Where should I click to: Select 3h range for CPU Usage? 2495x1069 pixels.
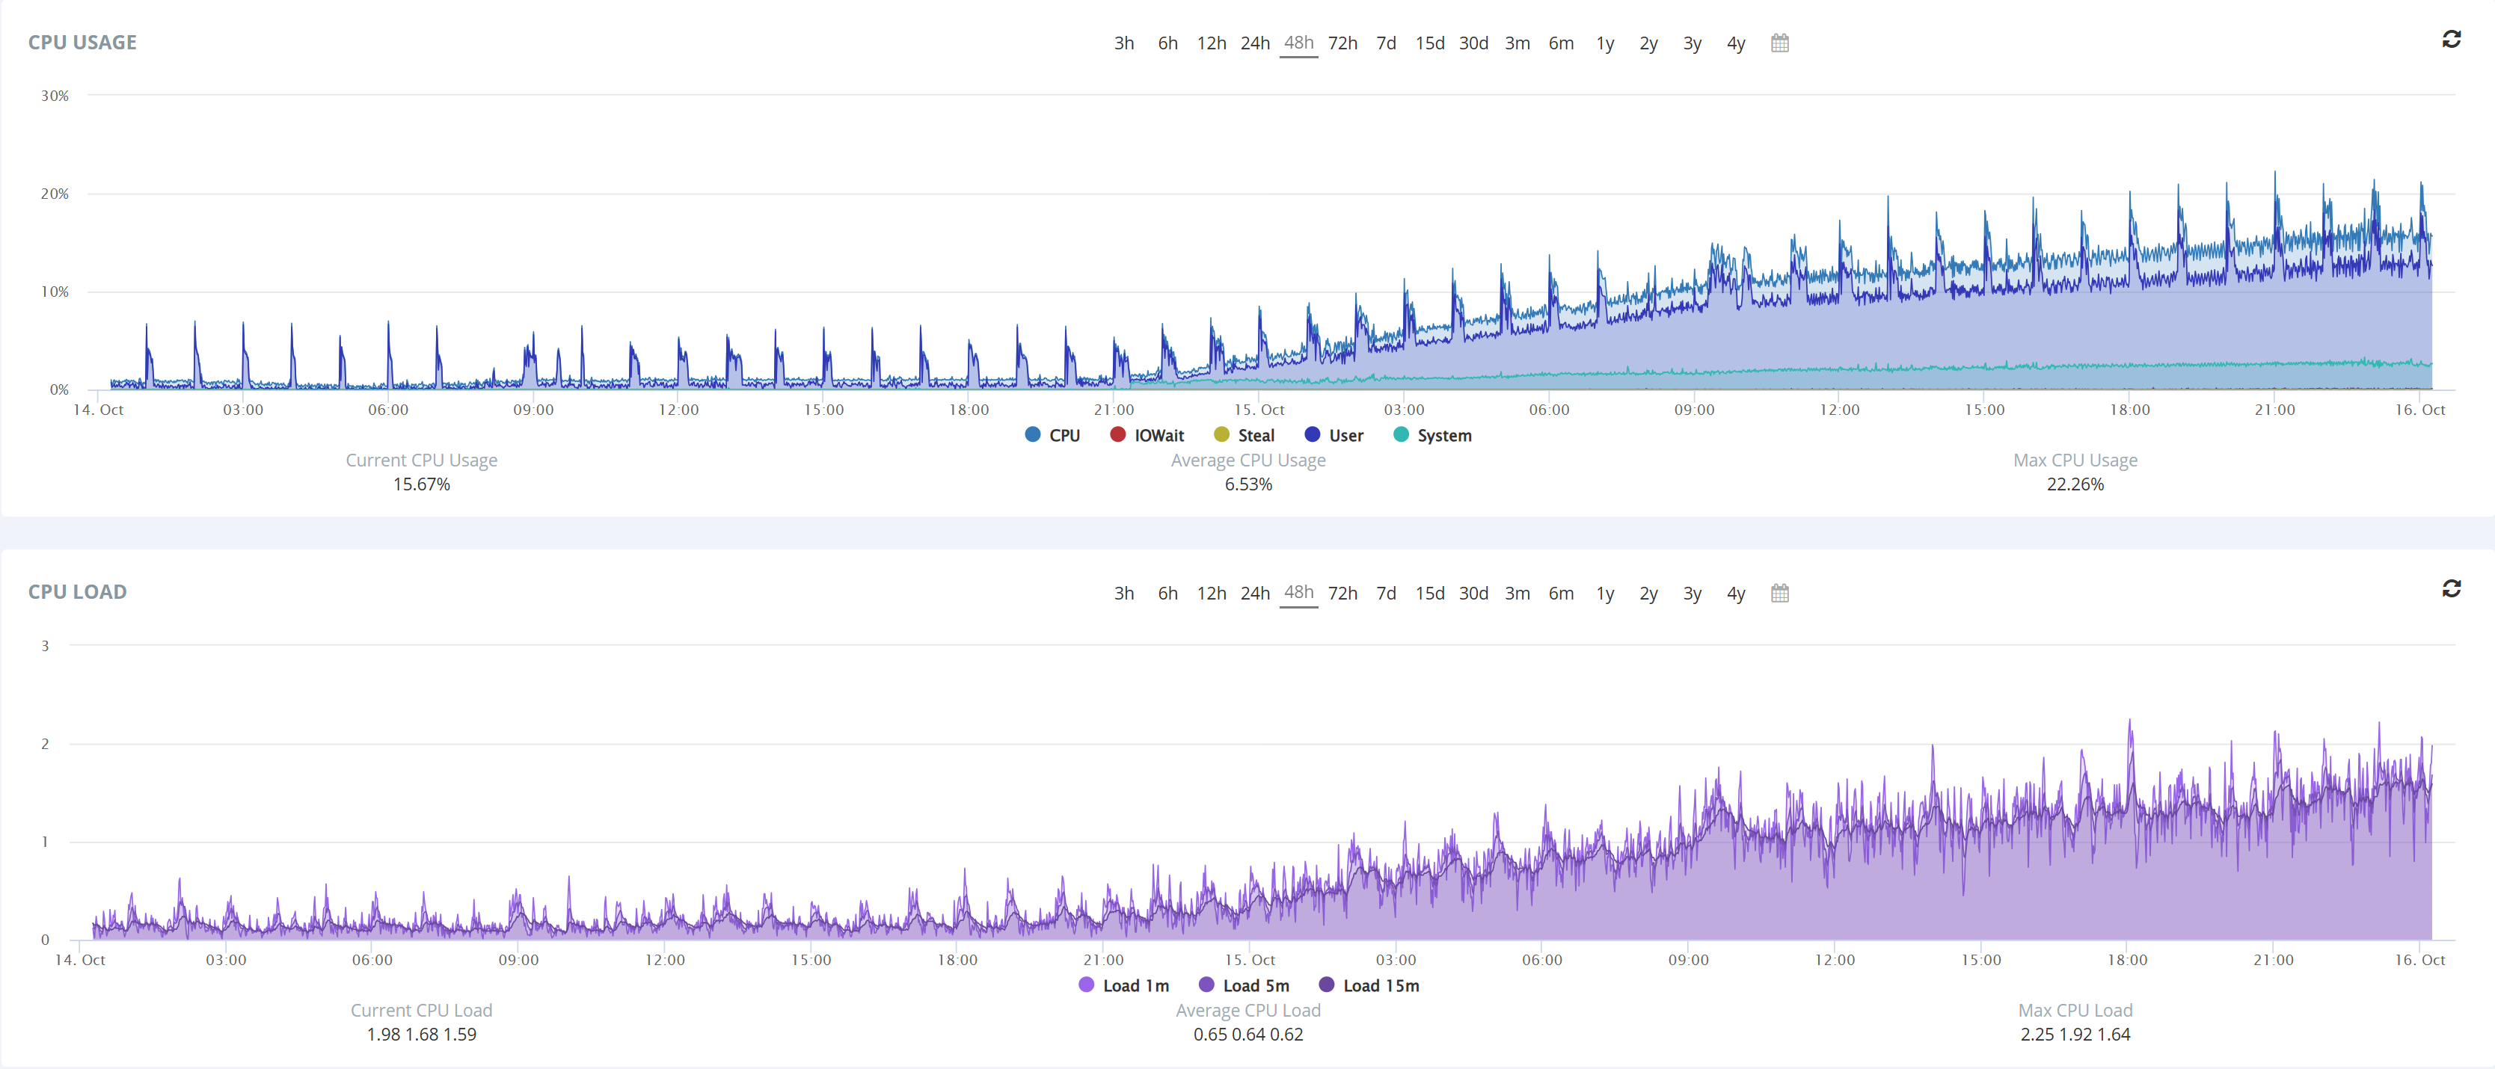[1123, 43]
